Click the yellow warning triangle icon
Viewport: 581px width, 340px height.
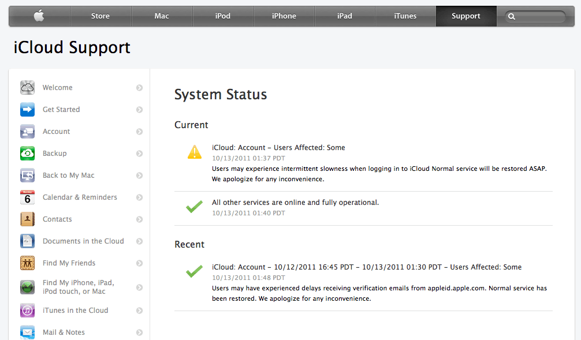coord(195,152)
